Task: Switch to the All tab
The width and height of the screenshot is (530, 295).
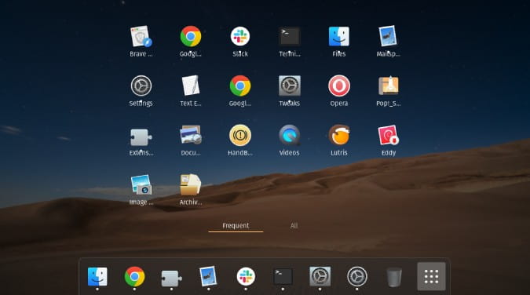Action: (x=294, y=226)
